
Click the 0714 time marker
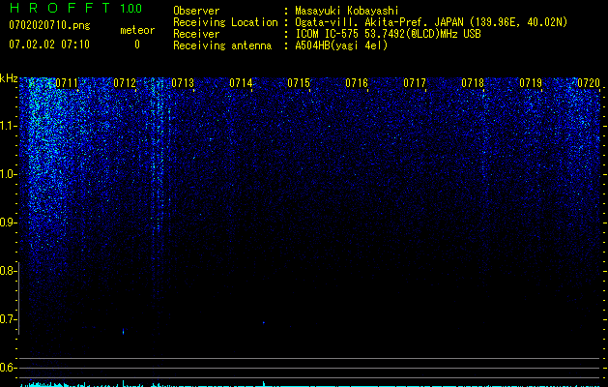241,83
